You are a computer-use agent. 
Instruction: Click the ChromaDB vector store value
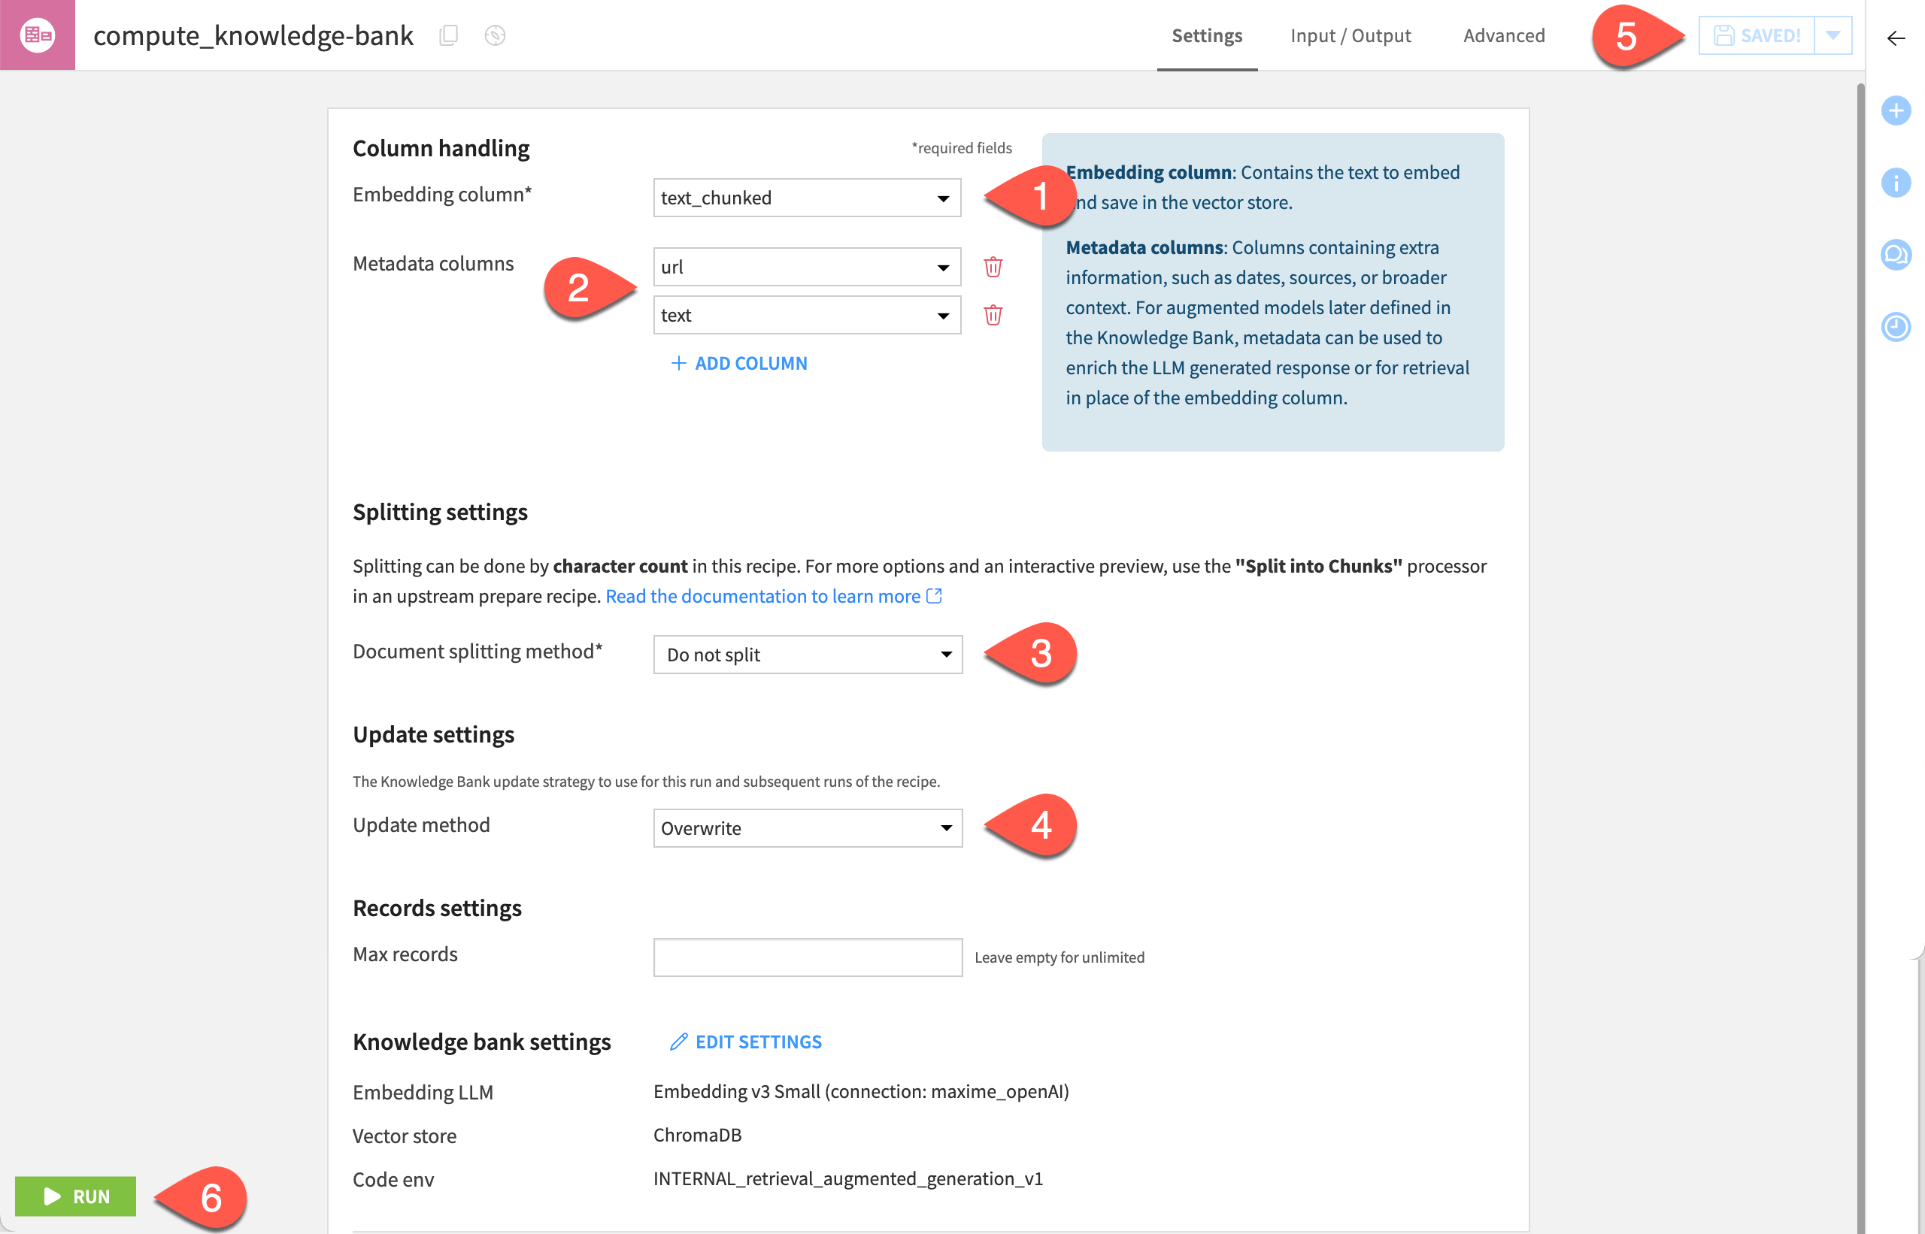698,1135
